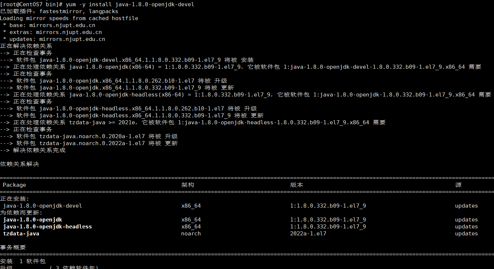
Task: Click 'Loading mirror speeds from cached hostfile'
Action: click(x=69, y=18)
